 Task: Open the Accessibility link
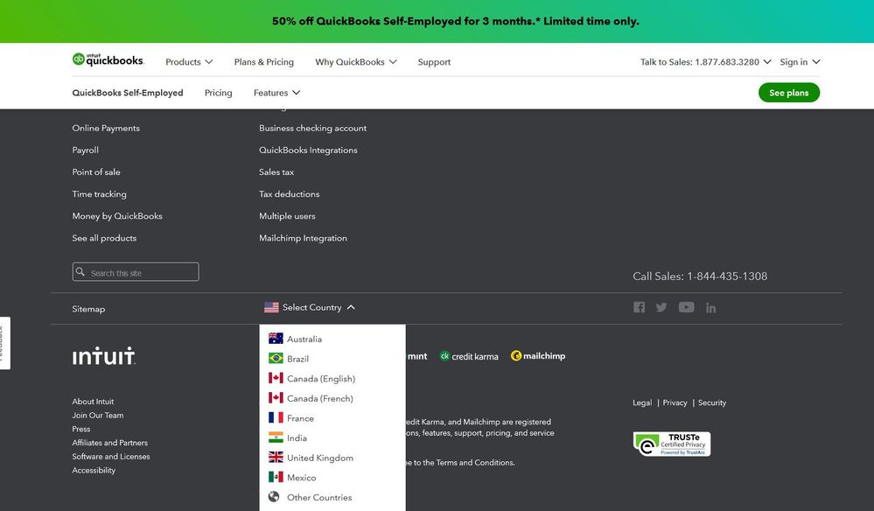[94, 471]
